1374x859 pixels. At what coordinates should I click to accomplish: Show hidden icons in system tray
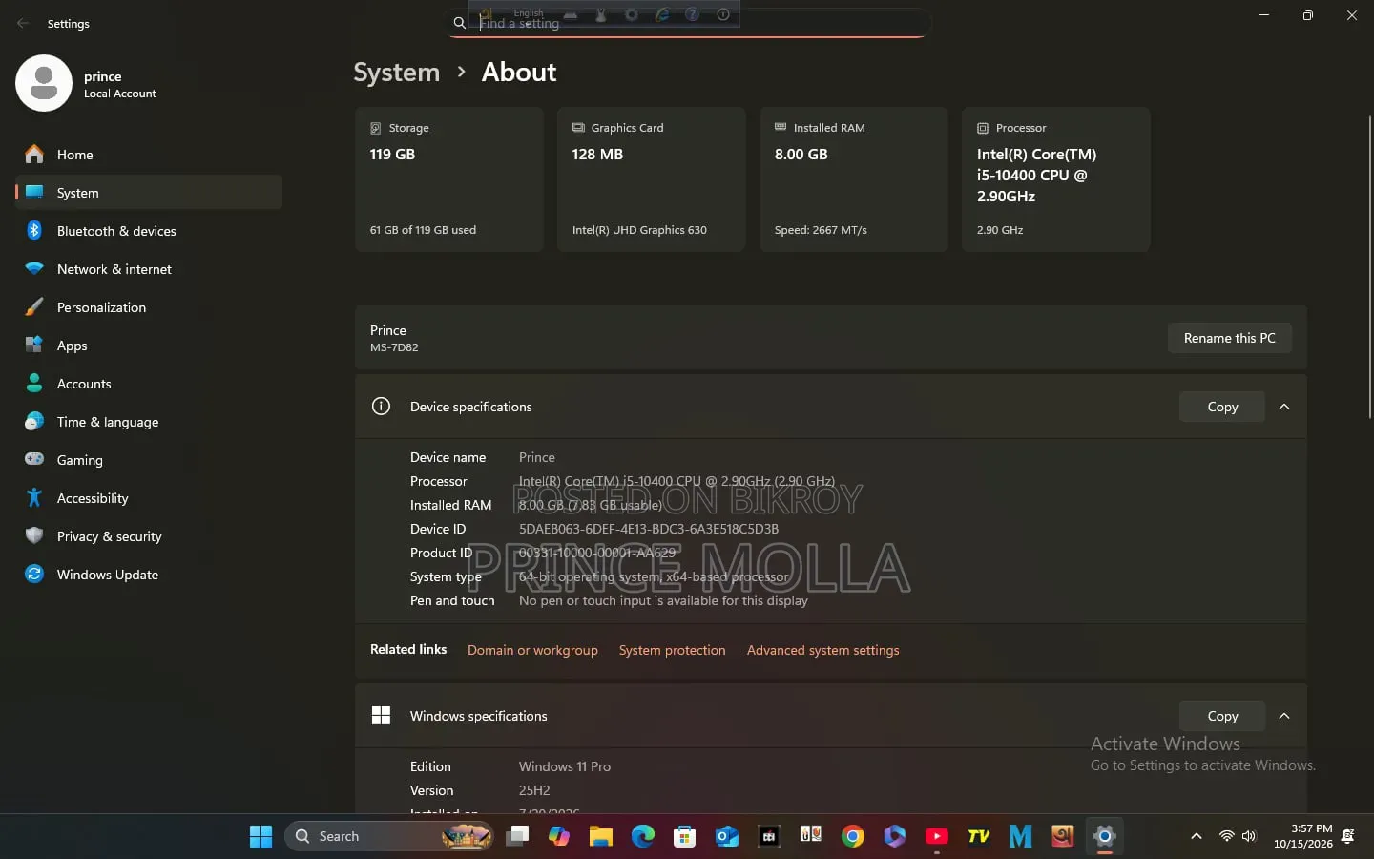pos(1196,836)
